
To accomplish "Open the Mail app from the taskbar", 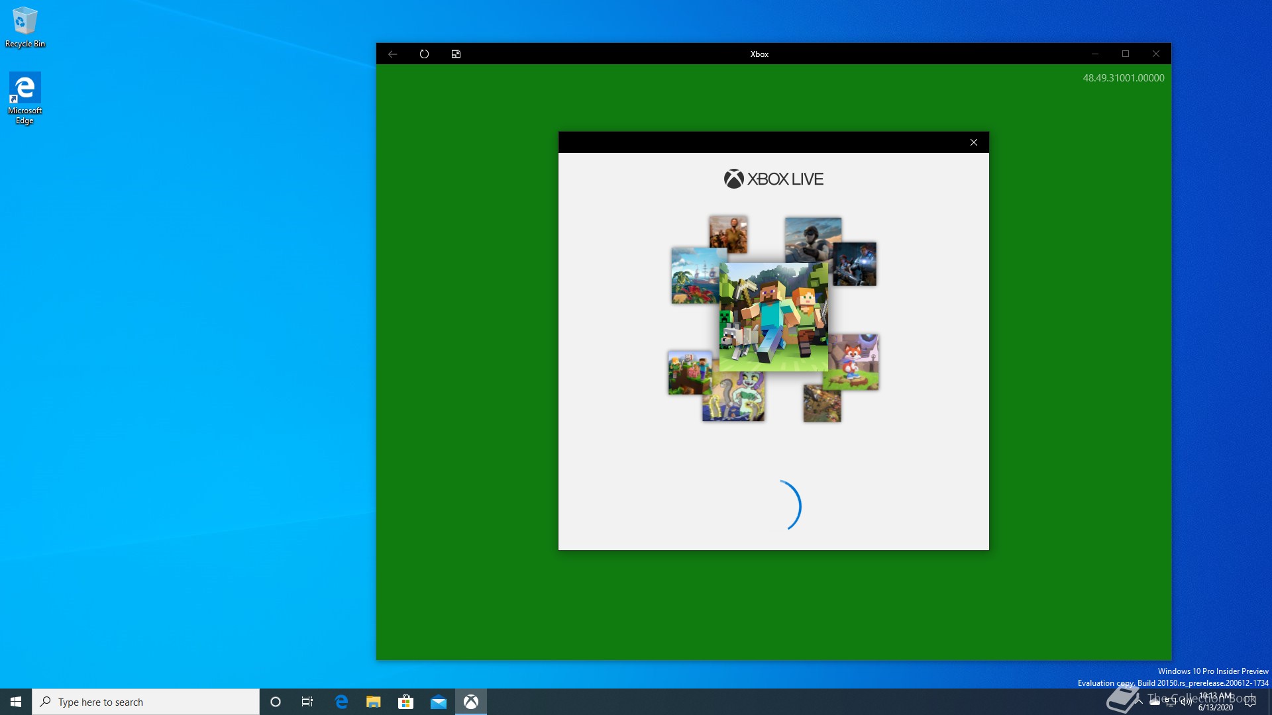I will tap(439, 702).
